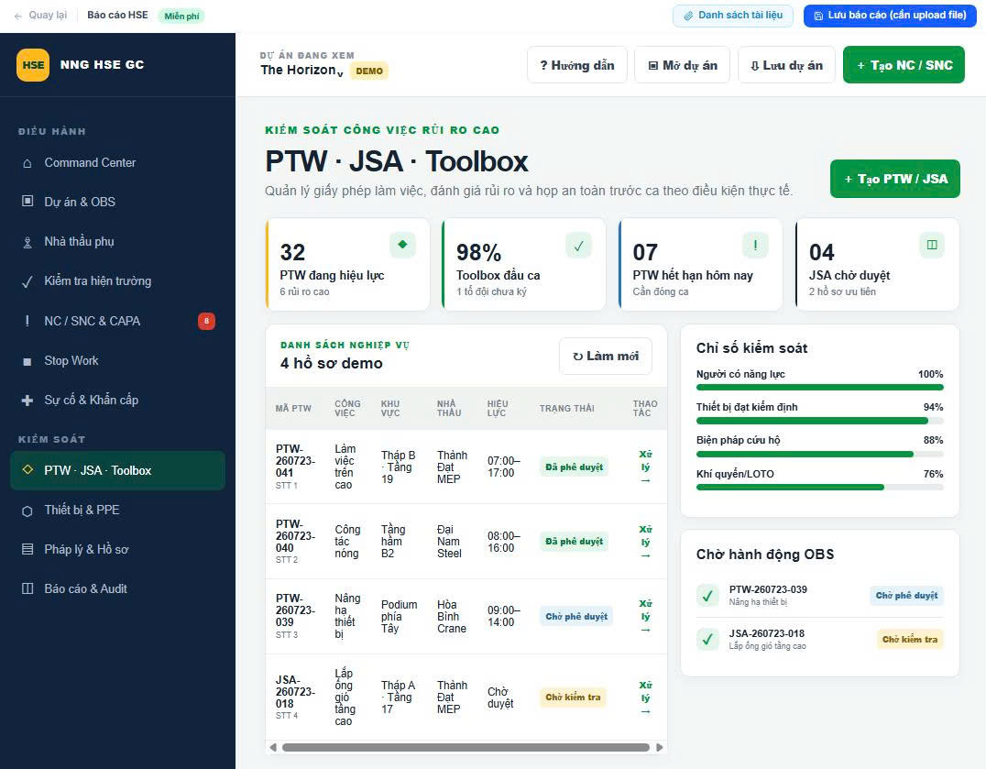The image size is (986, 769).
Task: Click the Mở dự án button
Action: [x=683, y=65]
